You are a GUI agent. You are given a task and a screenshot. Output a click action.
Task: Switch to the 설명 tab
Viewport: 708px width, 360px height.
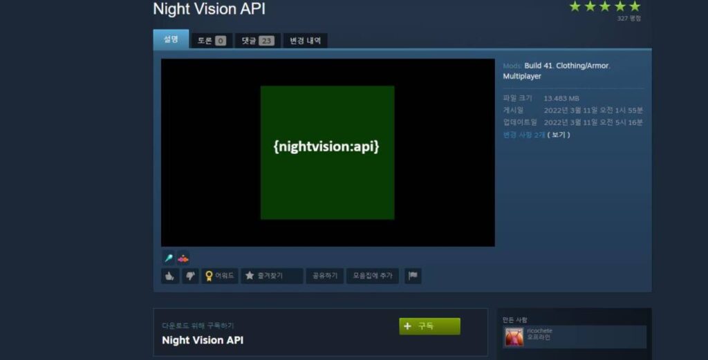click(x=171, y=40)
